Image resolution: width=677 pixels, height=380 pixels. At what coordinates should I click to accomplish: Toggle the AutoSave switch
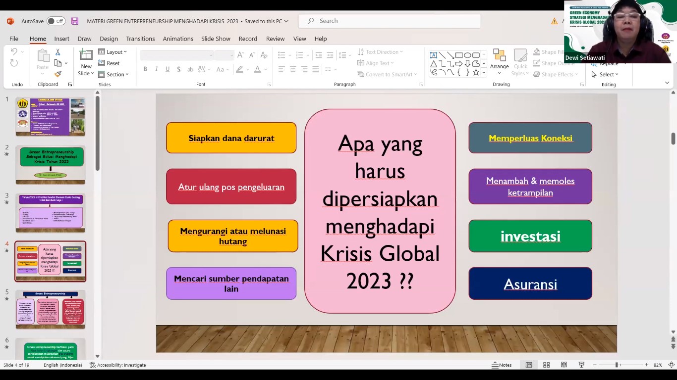(x=56, y=21)
